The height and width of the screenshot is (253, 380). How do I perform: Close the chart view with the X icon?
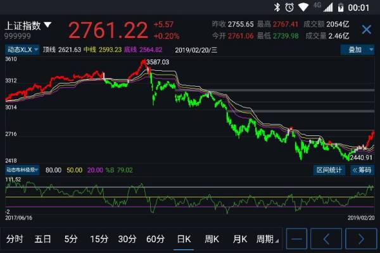(x=366, y=30)
